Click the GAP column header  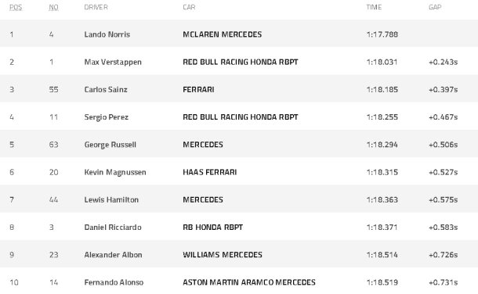click(x=435, y=7)
